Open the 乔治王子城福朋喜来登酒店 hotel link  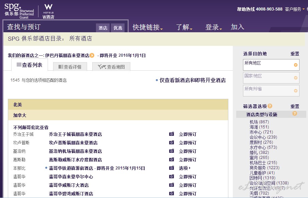click(x=76, y=134)
